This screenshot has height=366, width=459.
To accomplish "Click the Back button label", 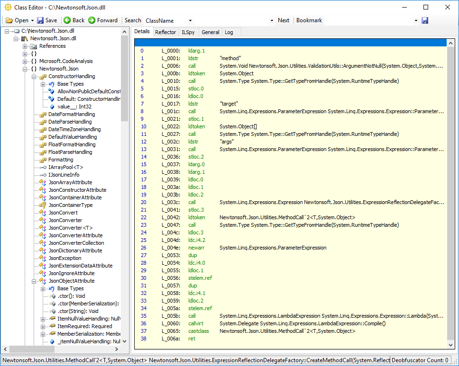I will pyautogui.click(x=78, y=20).
